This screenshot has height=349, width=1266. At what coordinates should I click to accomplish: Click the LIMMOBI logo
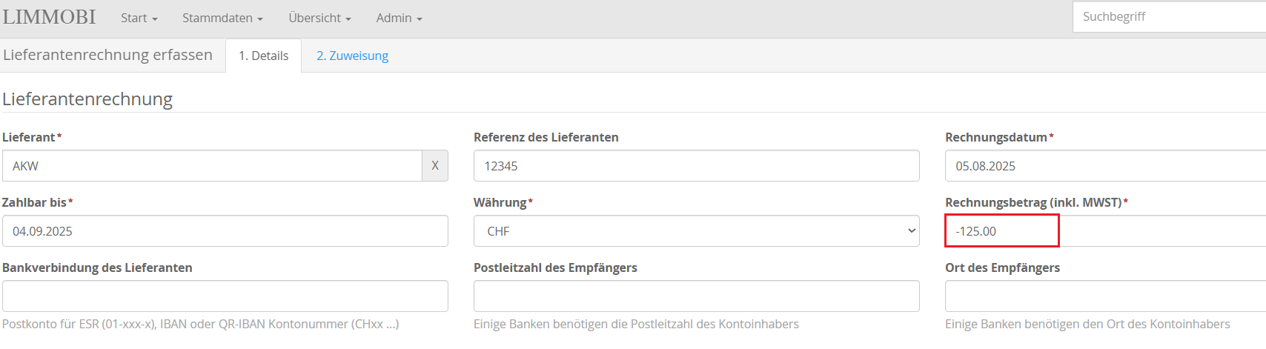click(49, 17)
